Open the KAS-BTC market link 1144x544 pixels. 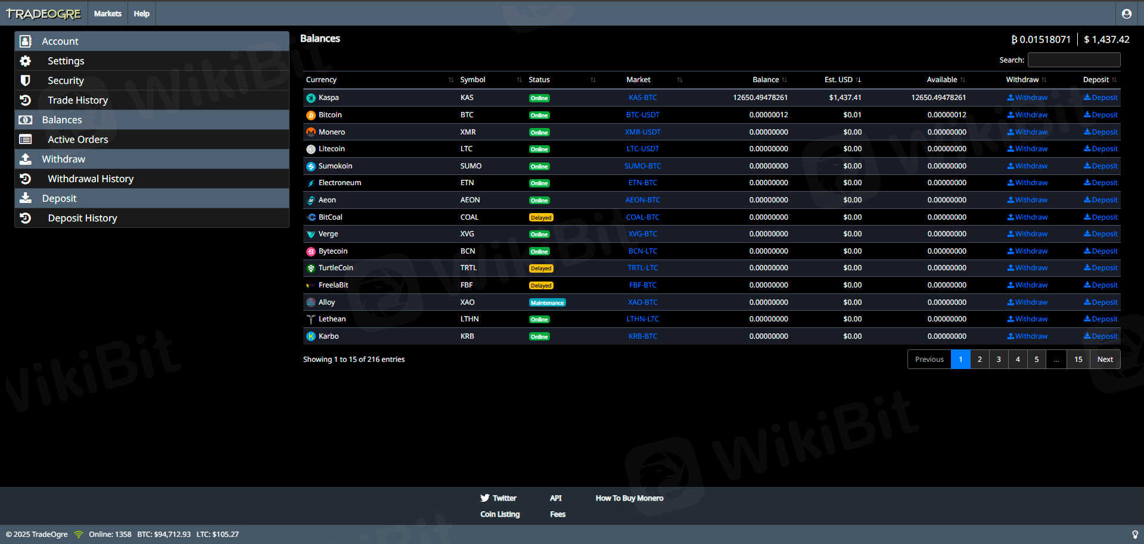(x=642, y=98)
